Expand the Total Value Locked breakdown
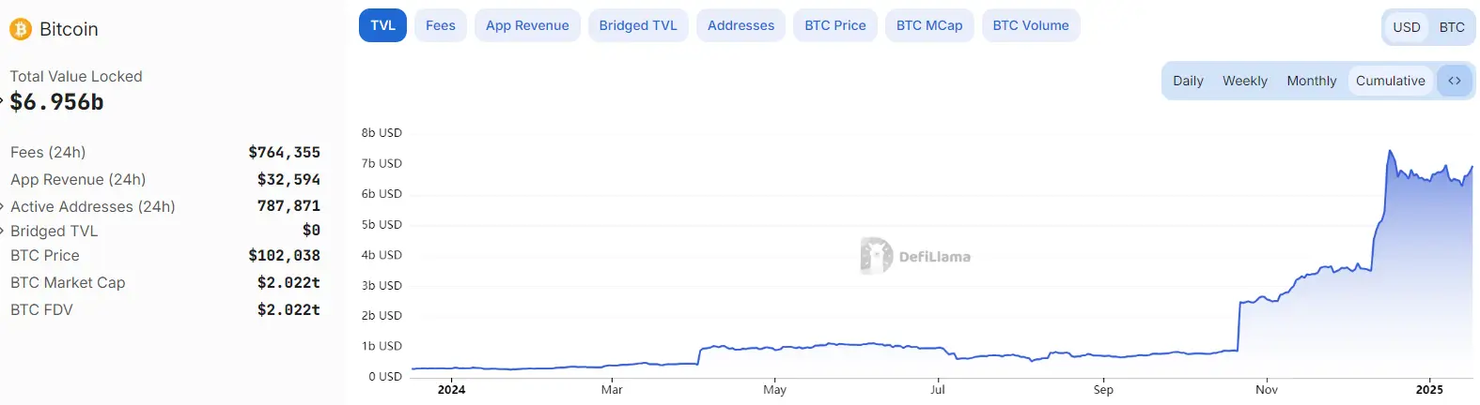1480x405 pixels. pos(3,100)
